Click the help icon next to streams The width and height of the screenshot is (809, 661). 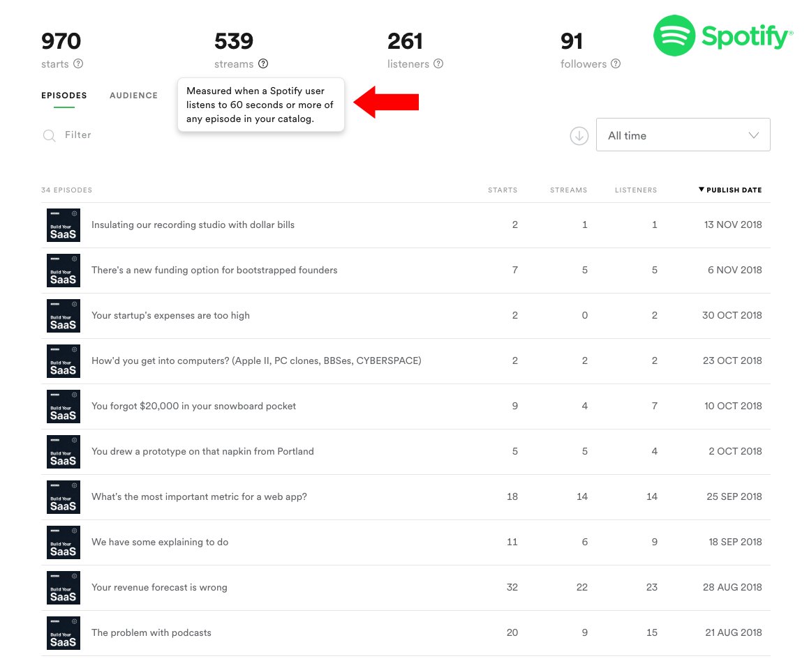(x=263, y=63)
